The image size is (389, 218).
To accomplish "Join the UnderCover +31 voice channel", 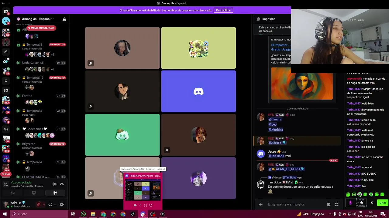I will [x=33, y=63].
